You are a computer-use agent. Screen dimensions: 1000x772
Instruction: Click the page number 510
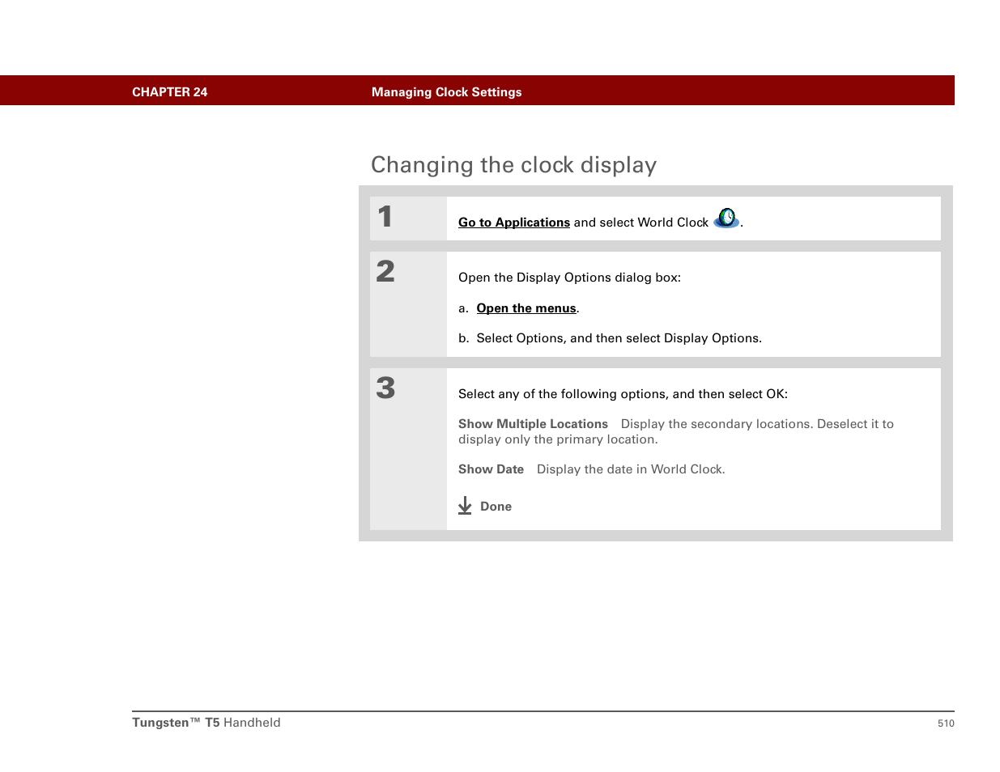pos(946,723)
